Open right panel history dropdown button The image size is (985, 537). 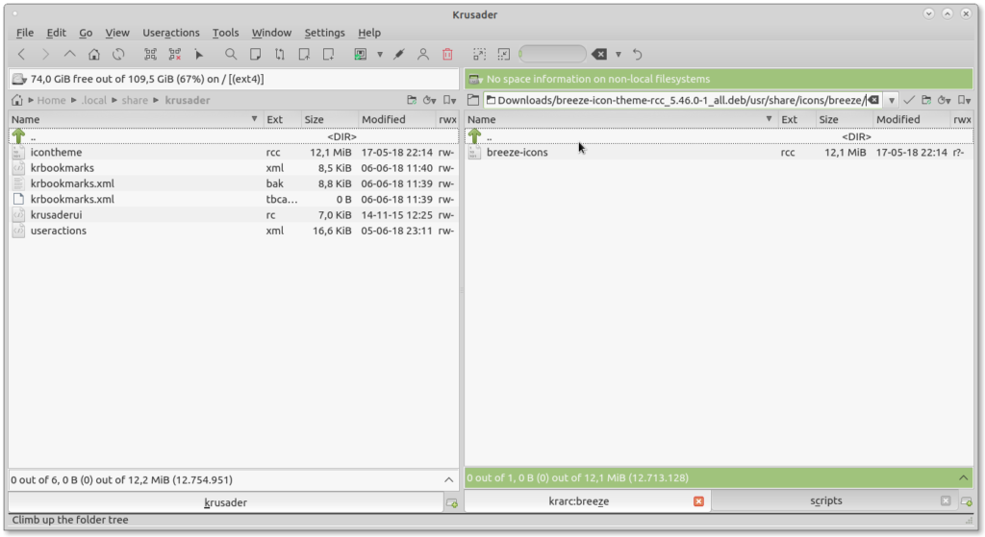pos(945,100)
